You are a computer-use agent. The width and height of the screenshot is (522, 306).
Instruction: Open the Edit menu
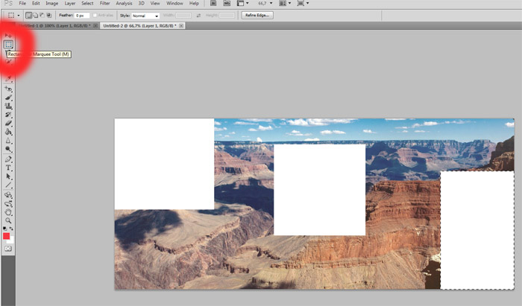tap(36, 3)
